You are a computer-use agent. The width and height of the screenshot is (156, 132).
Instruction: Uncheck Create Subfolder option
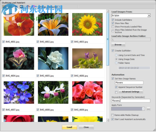pos(113,51)
